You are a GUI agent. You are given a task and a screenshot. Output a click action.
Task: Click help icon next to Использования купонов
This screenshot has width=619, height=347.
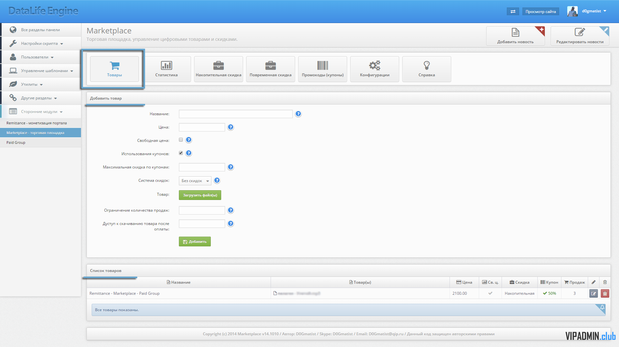189,153
